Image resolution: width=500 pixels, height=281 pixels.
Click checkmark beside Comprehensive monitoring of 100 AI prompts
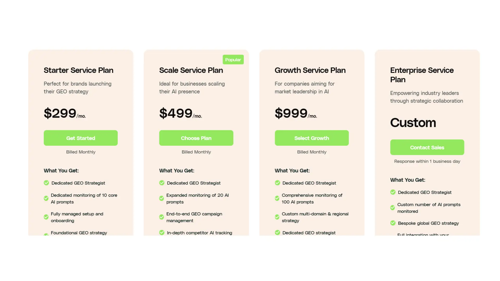277,198
